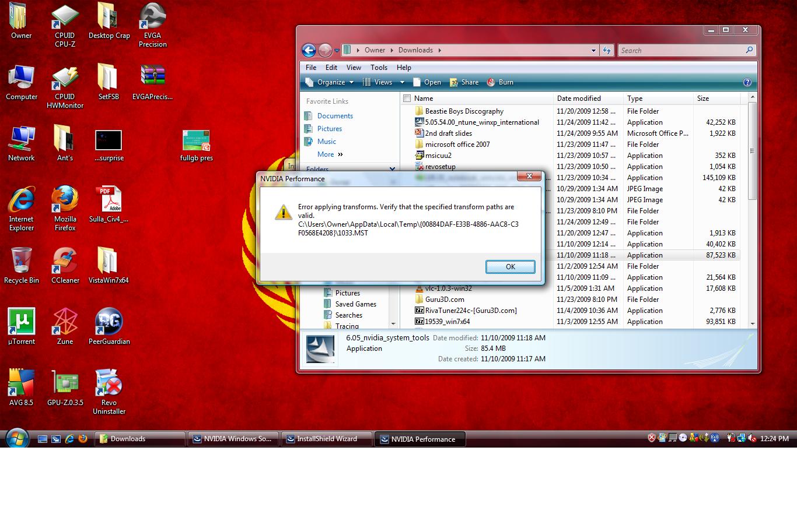
Task: Launch Revo Uninstaller desktop shortcut
Action: [x=109, y=392]
